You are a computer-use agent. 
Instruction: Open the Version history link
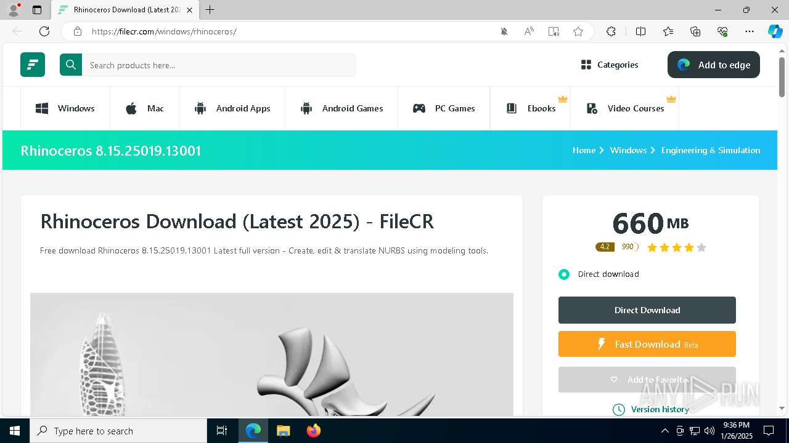pos(651,409)
